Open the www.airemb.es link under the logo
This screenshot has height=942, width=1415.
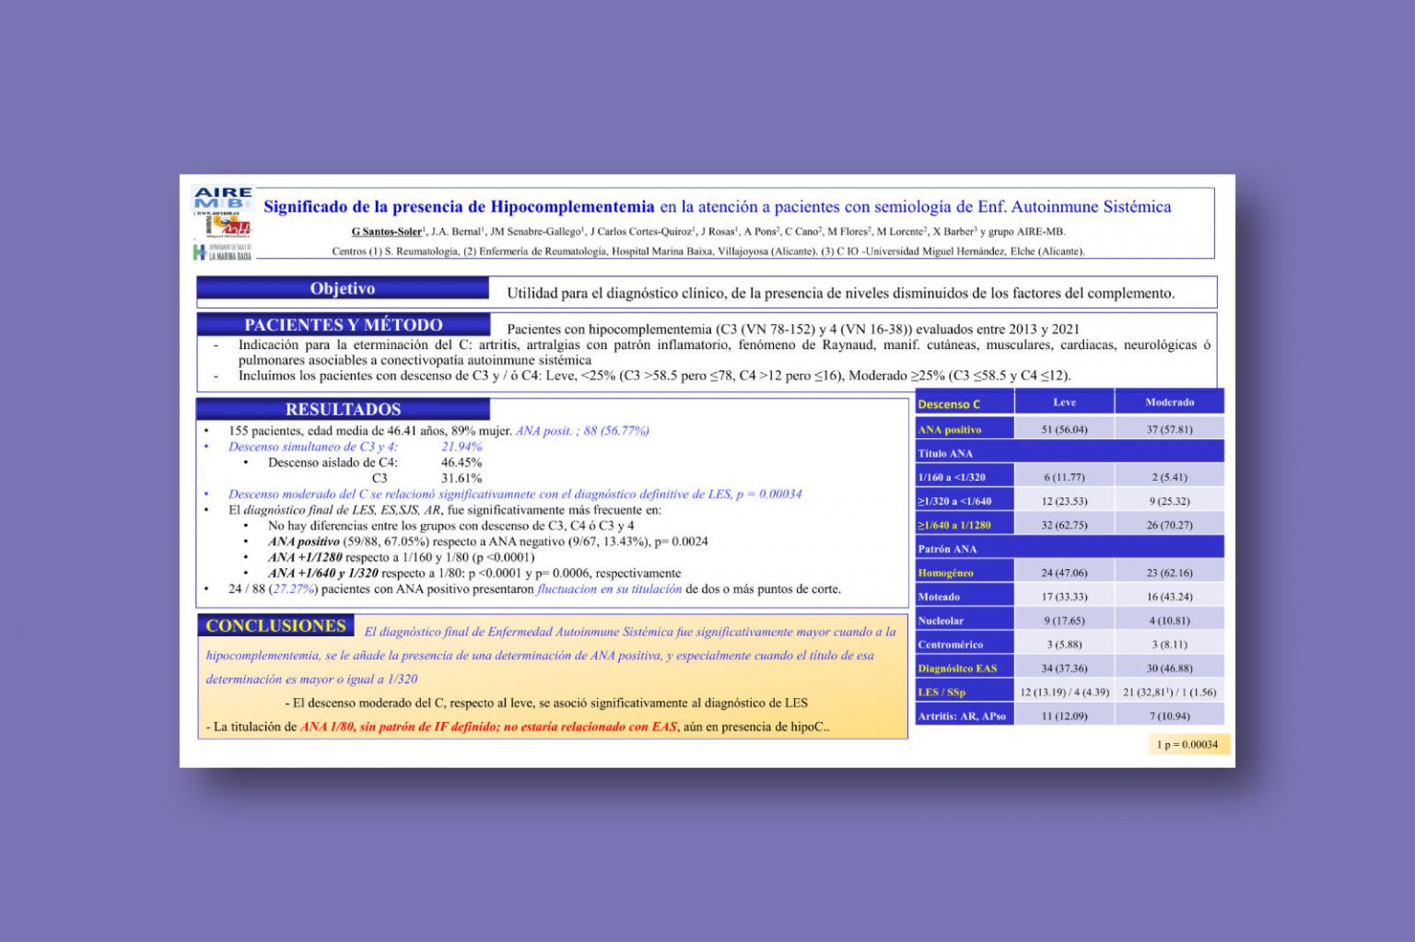coord(217,212)
